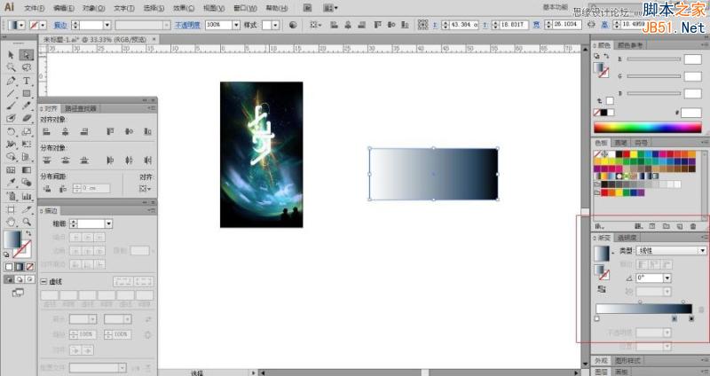Open the Edit (E) menu

tap(63, 8)
